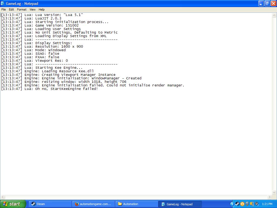This screenshot has width=277, height=208.
Task: Open the Format menu
Action: 22,9
